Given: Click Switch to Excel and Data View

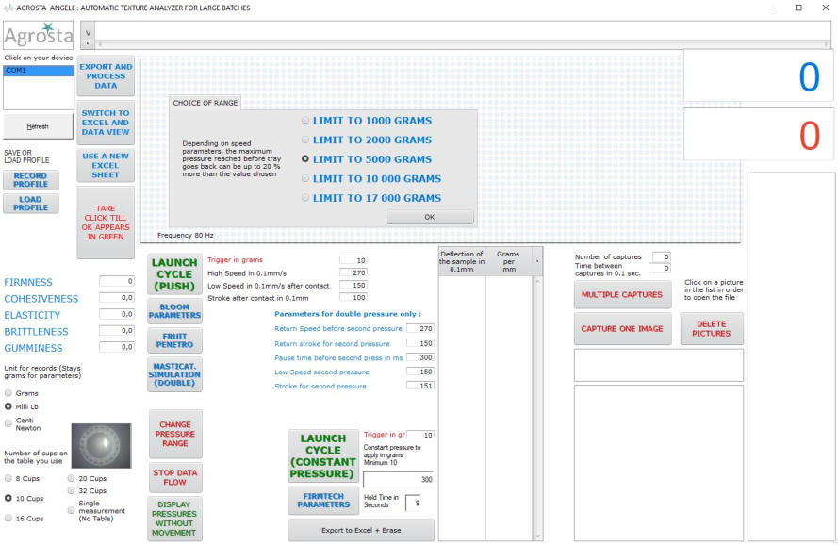Looking at the screenshot, I should (106, 123).
